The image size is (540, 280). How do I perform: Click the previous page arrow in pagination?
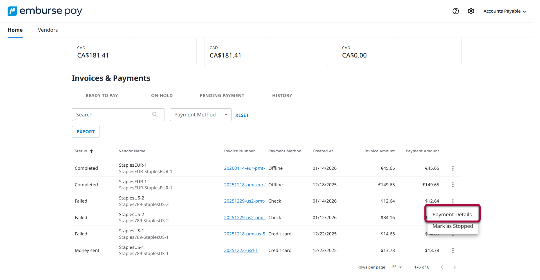(442, 267)
